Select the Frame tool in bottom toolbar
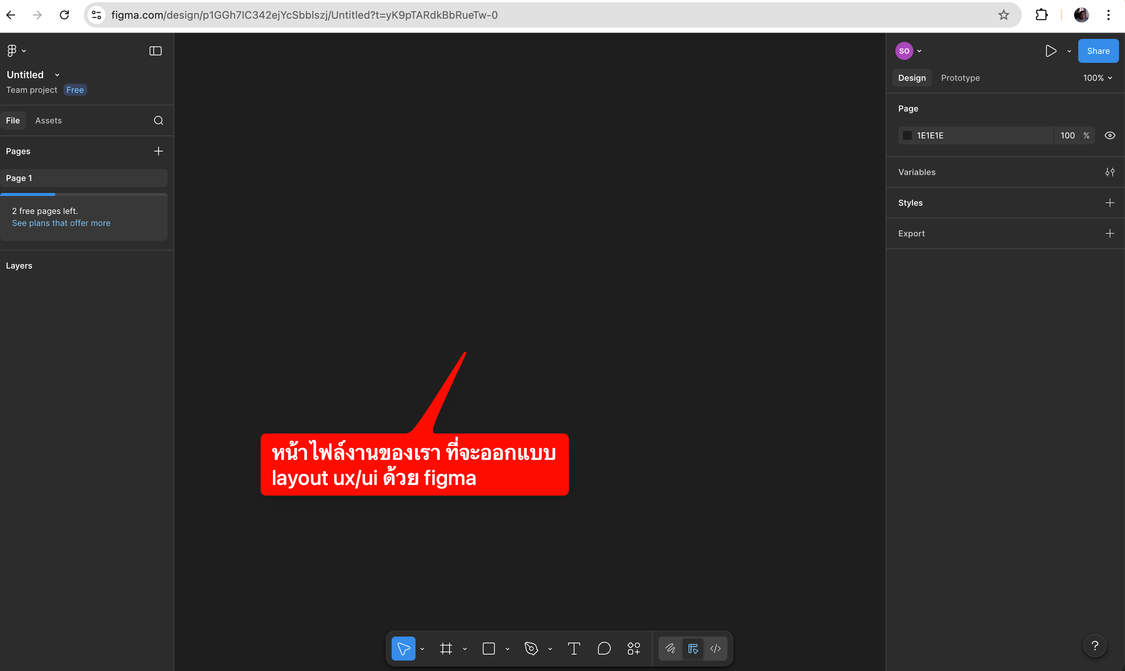Viewport: 1125px width, 671px height. click(446, 649)
